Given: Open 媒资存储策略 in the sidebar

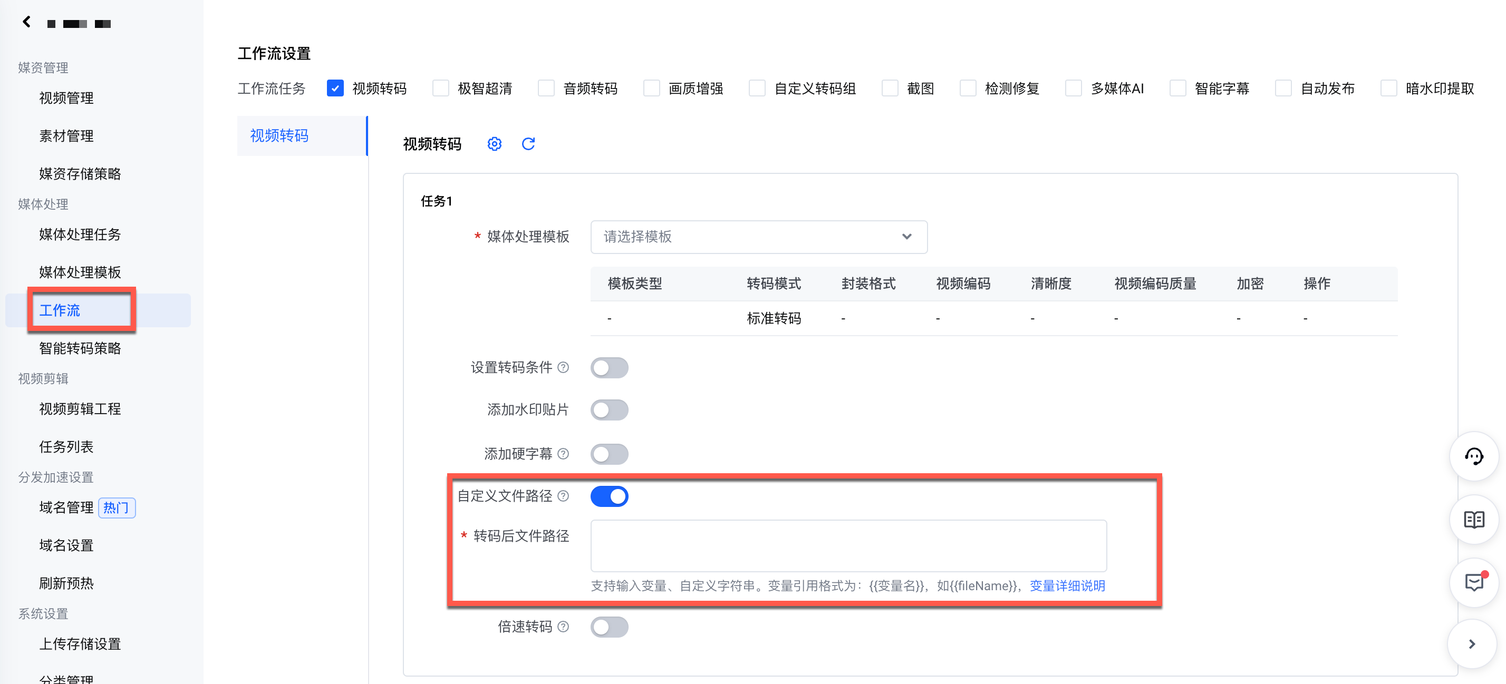Looking at the screenshot, I should (x=80, y=174).
